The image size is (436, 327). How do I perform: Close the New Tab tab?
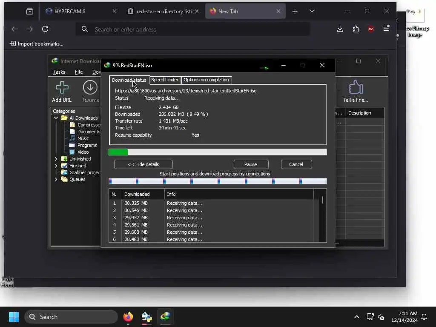click(278, 11)
